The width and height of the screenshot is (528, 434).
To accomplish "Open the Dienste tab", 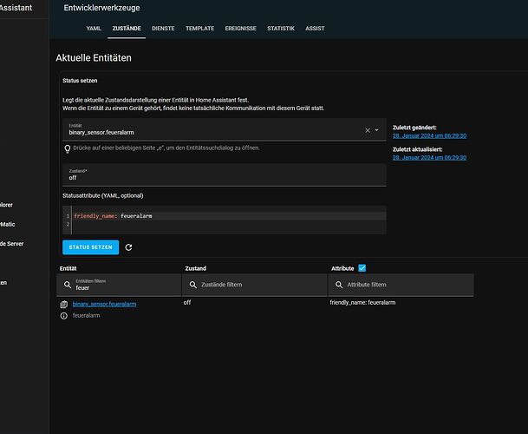I will pyautogui.click(x=163, y=29).
